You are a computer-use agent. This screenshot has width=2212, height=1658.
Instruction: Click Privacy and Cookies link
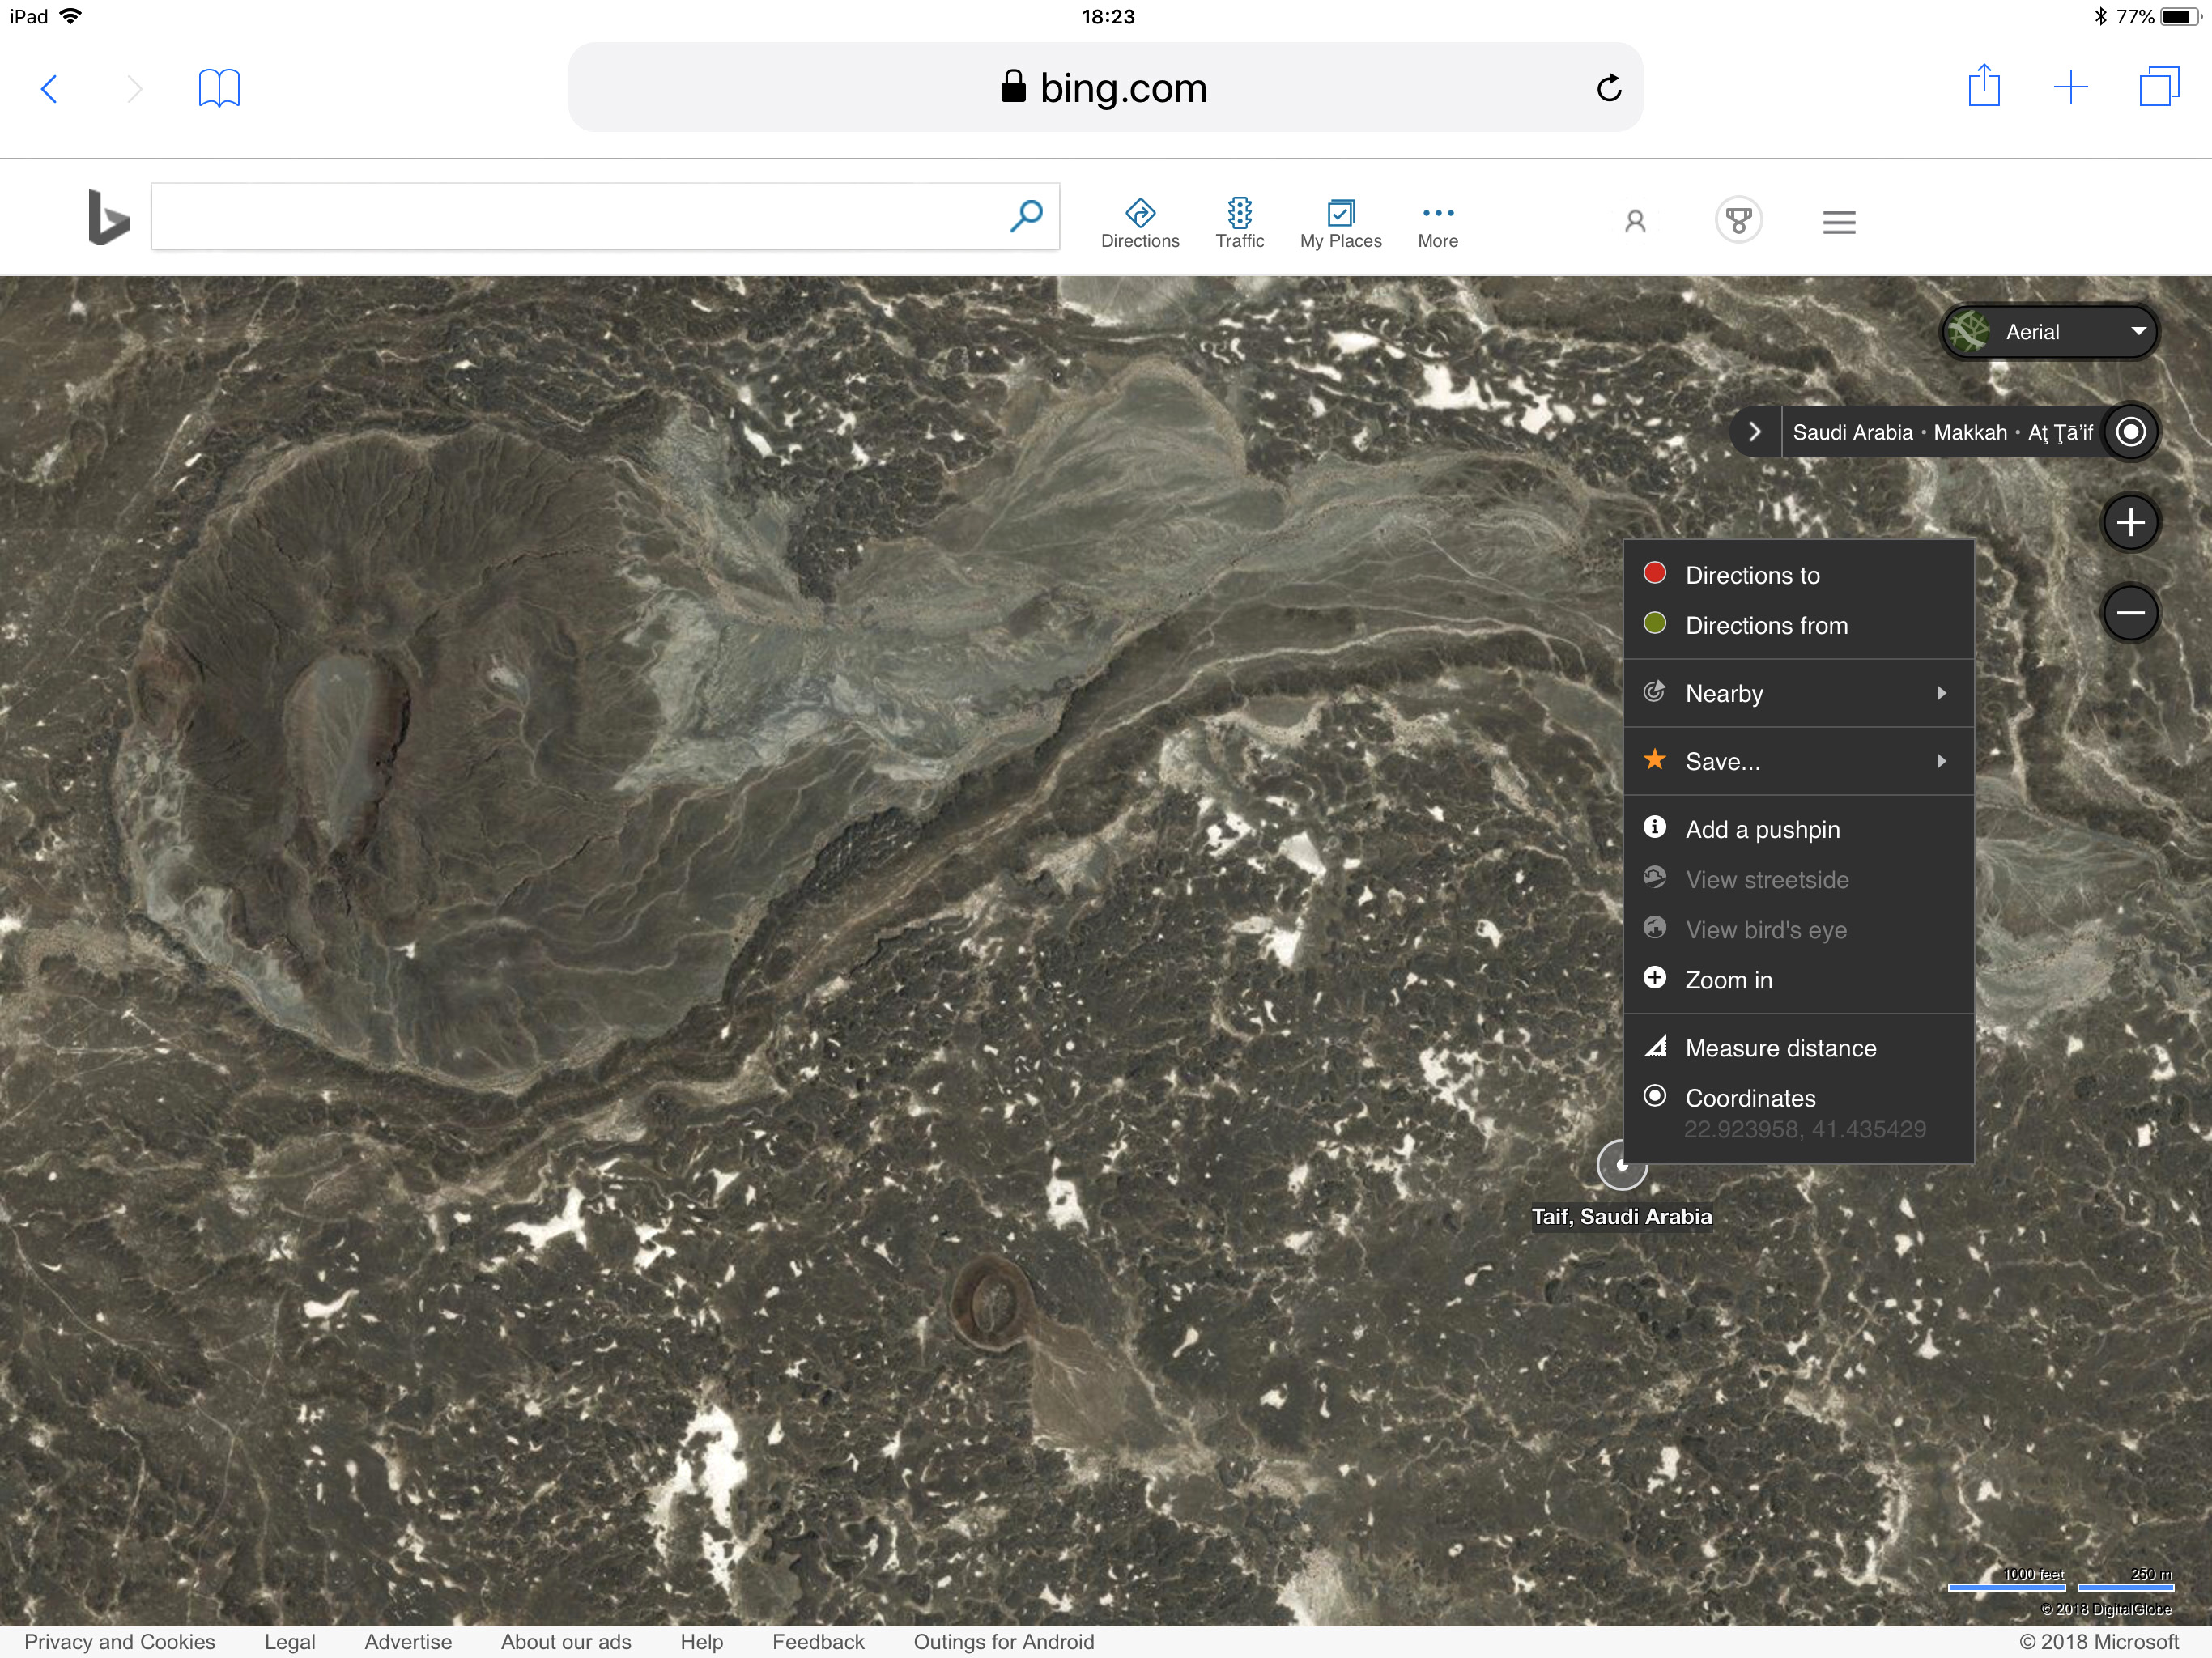point(119,1641)
